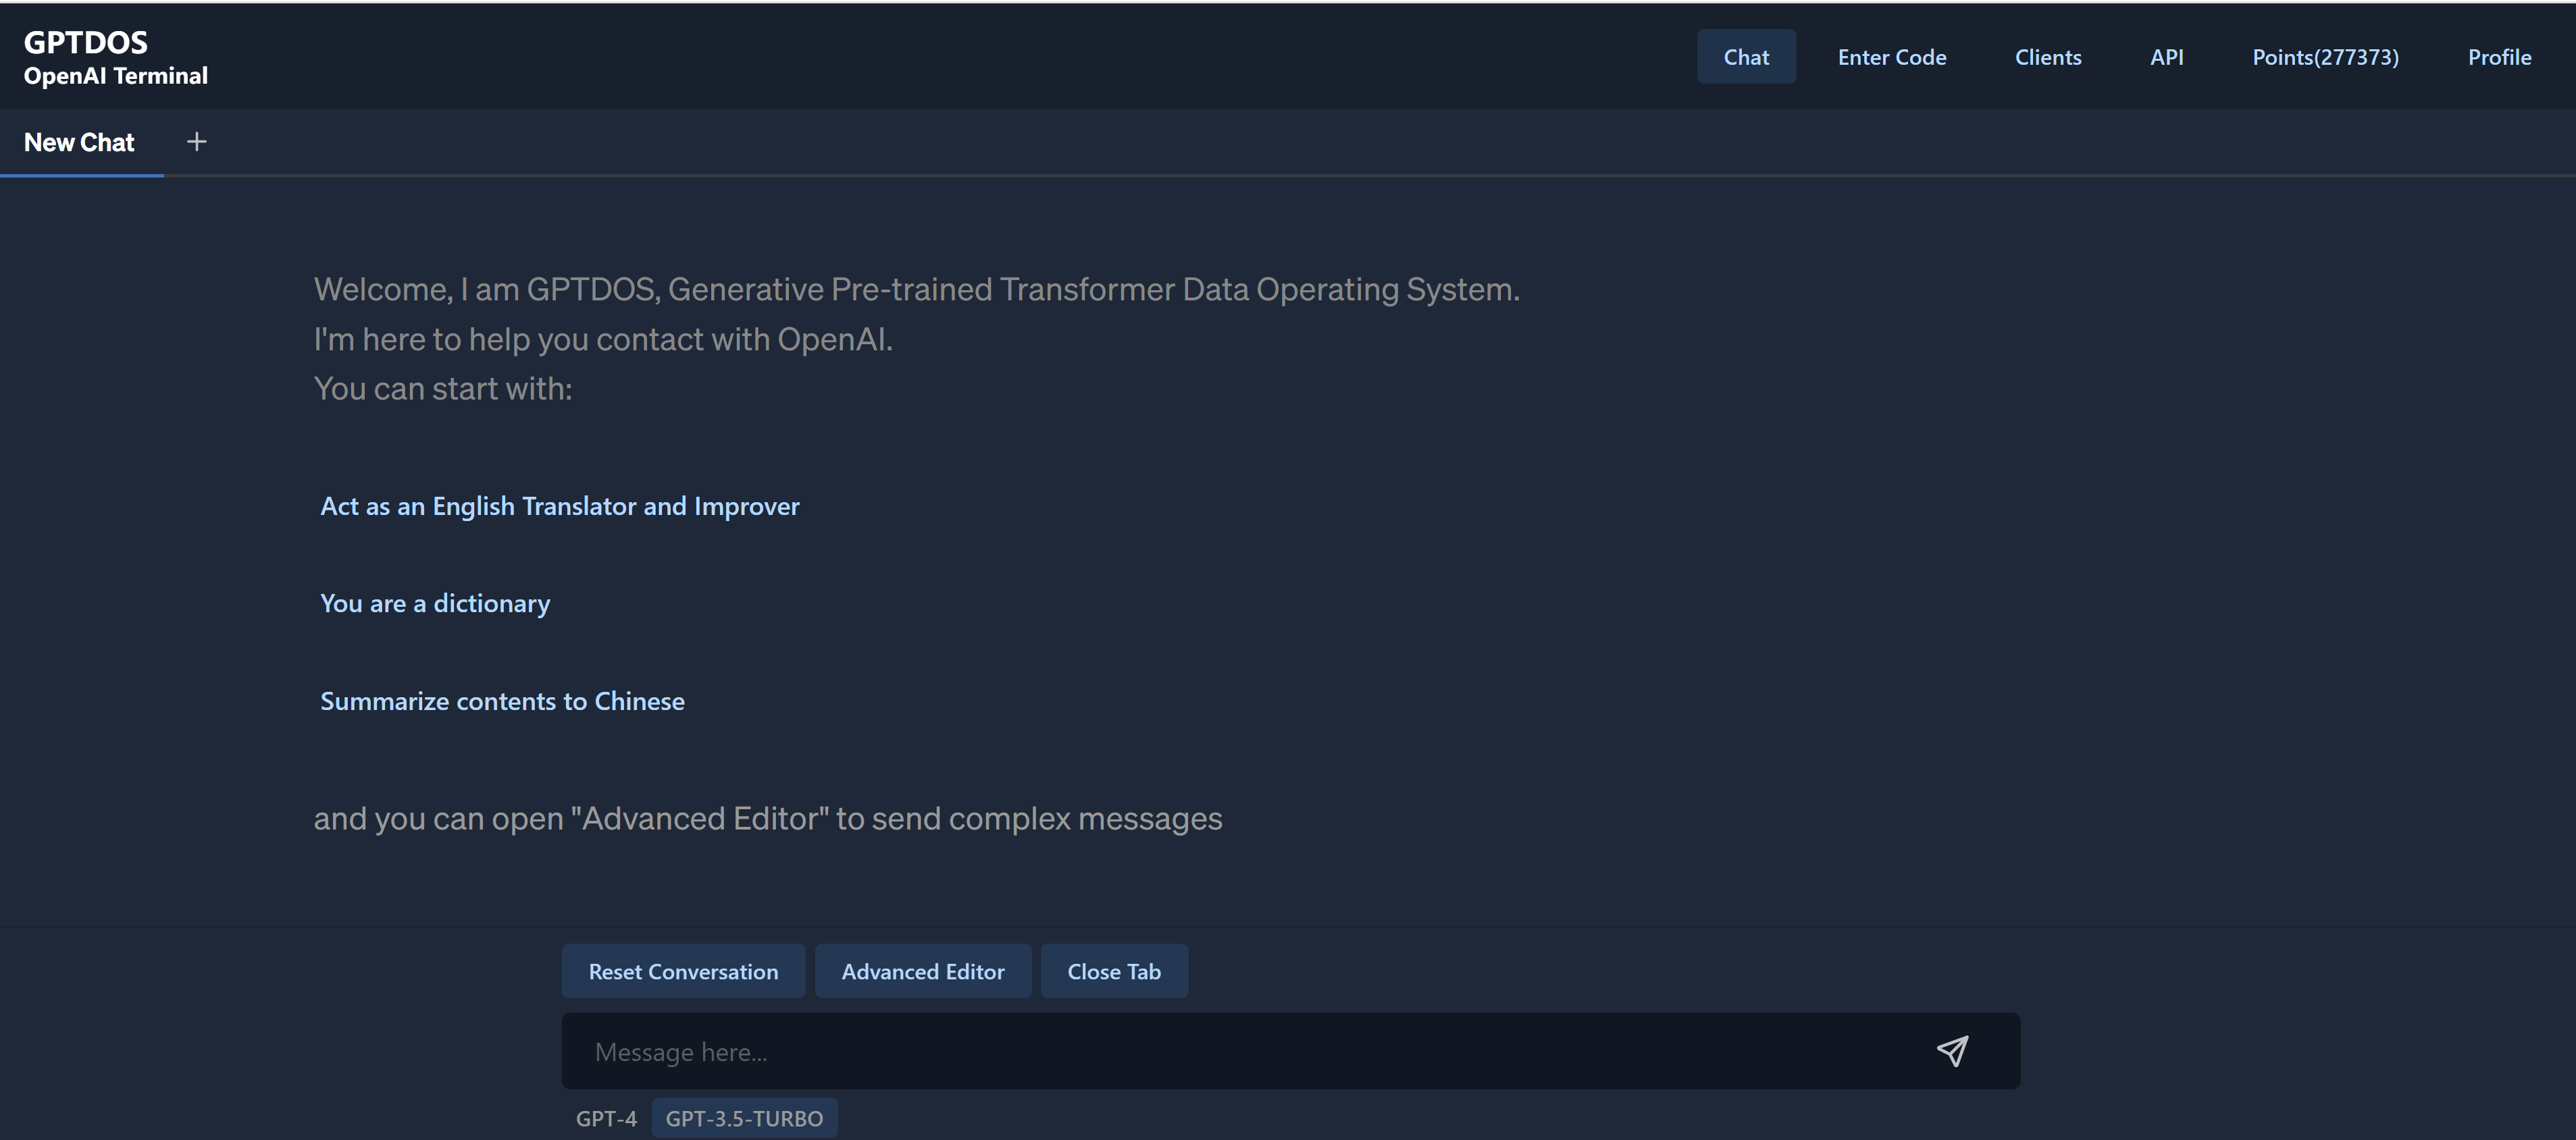This screenshot has width=2576, height=1140.
Task: Click the Advanced Editor hint sentence
Action: (767, 819)
